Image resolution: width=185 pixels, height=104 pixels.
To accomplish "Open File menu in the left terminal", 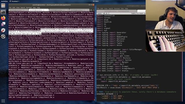I will pos(10,8).
